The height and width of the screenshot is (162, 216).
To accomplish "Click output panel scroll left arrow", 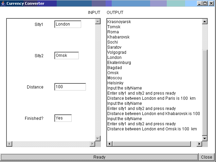I will point(110,144).
